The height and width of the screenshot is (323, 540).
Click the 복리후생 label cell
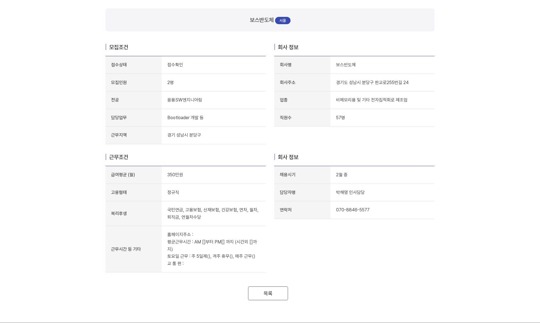(x=134, y=213)
